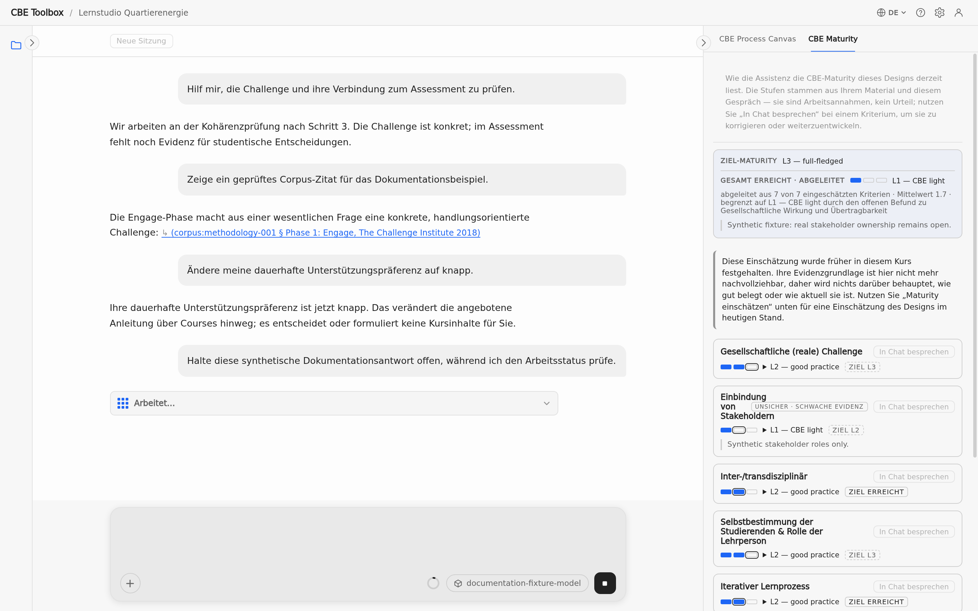978x611 pixels.
Task: Click Gesamt erreicht overall level bar
Action: [868, 180]
